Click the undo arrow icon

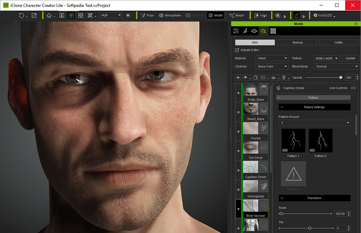tap(21, 16)
